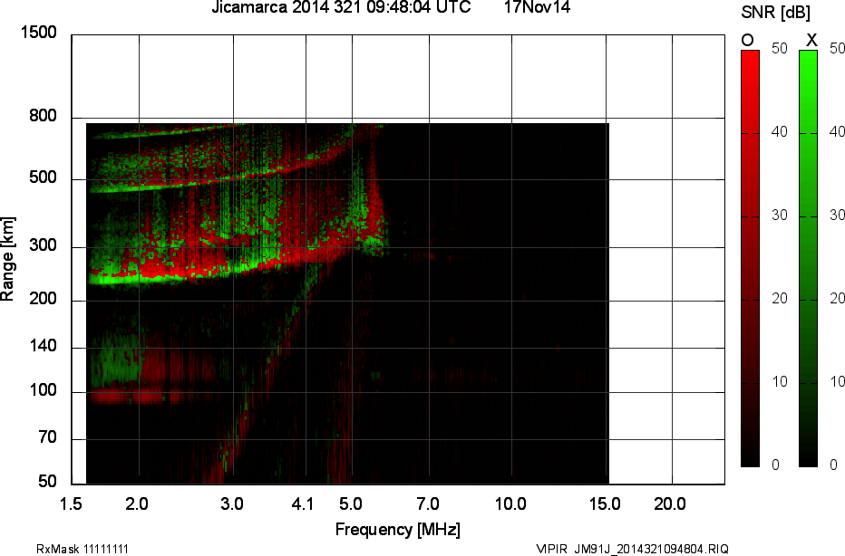Click the 50 range tick label
The width and height of the screenshot is (845, 556).
(x=47, y=482)
